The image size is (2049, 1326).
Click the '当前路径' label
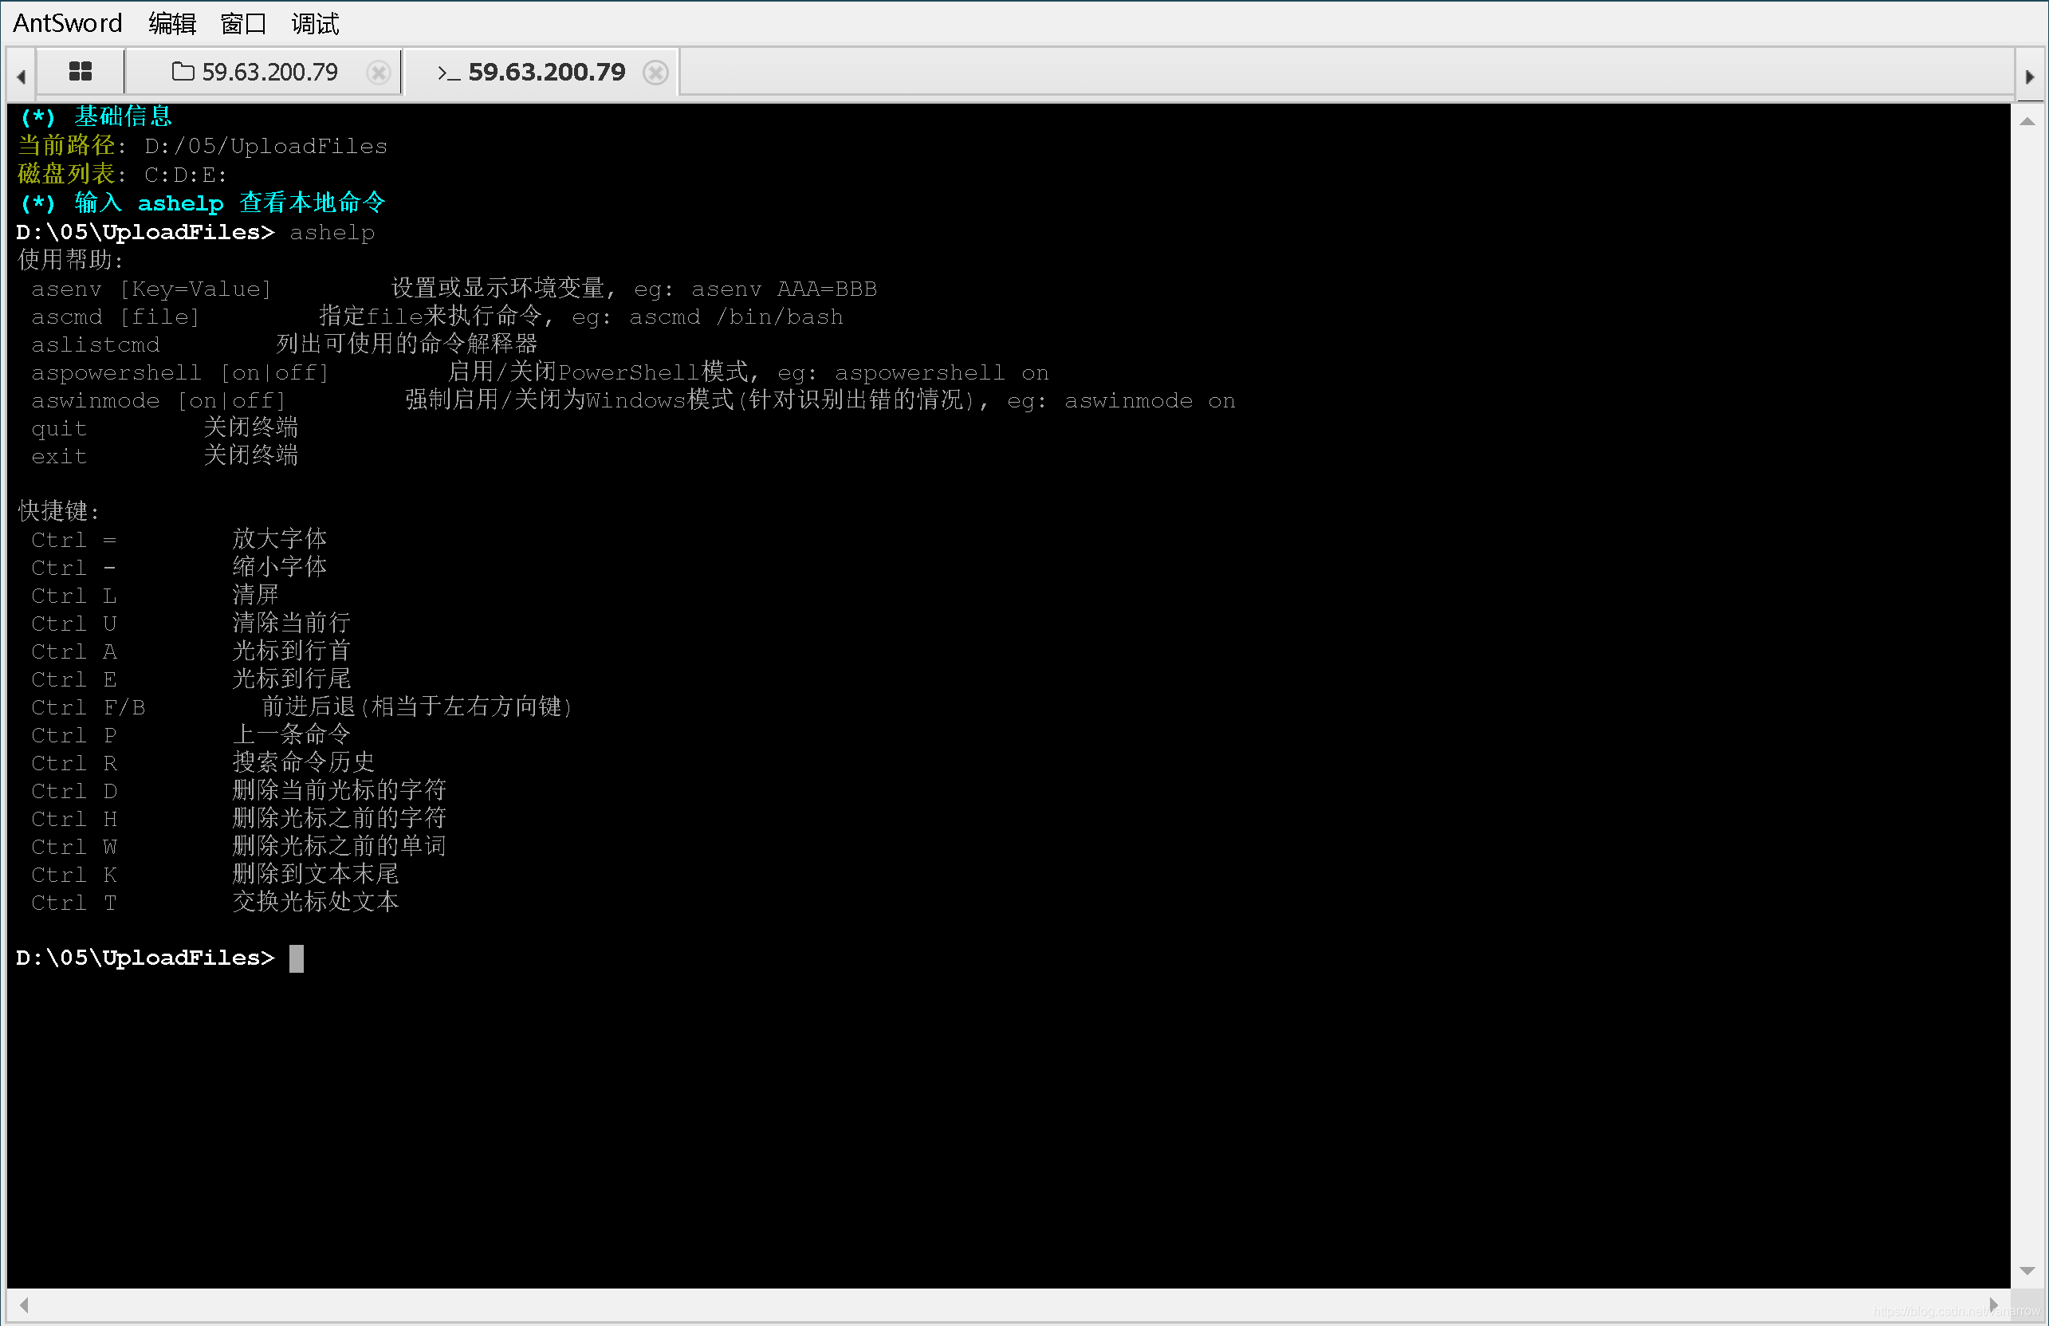point(66,145)
